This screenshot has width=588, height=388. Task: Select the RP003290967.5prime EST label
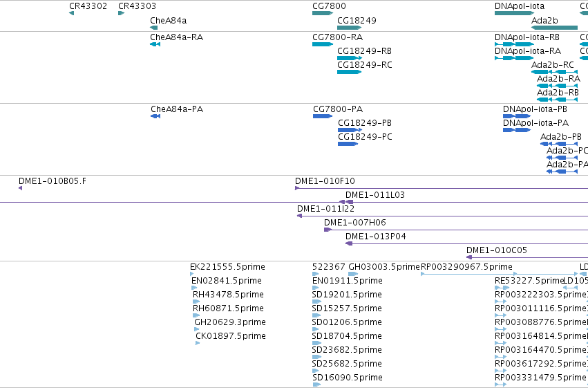click(467, 267)
